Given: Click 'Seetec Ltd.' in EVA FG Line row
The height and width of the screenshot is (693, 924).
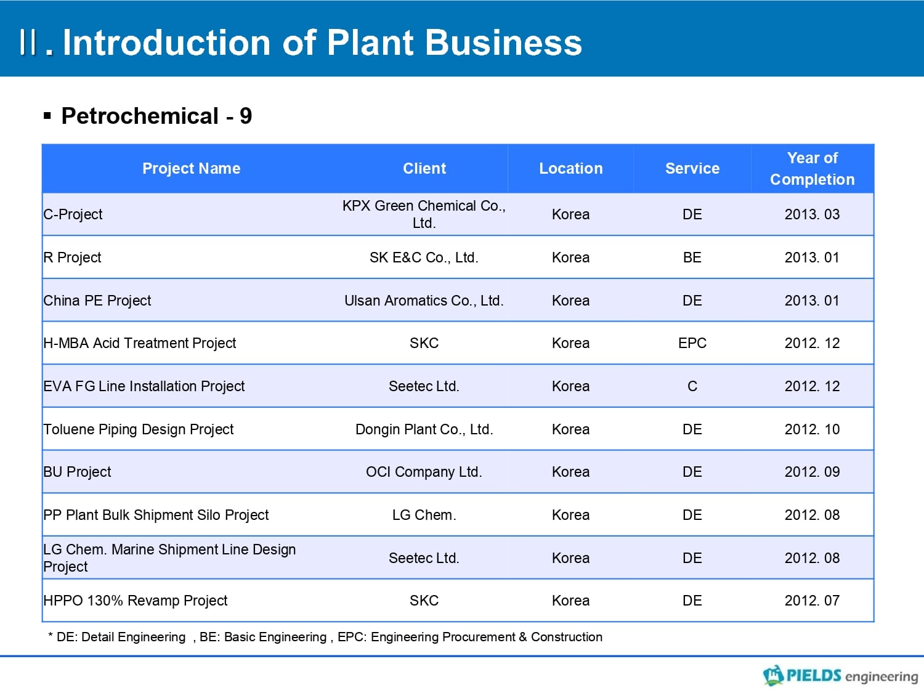Looking at the screenshot, I should point(424,386).
